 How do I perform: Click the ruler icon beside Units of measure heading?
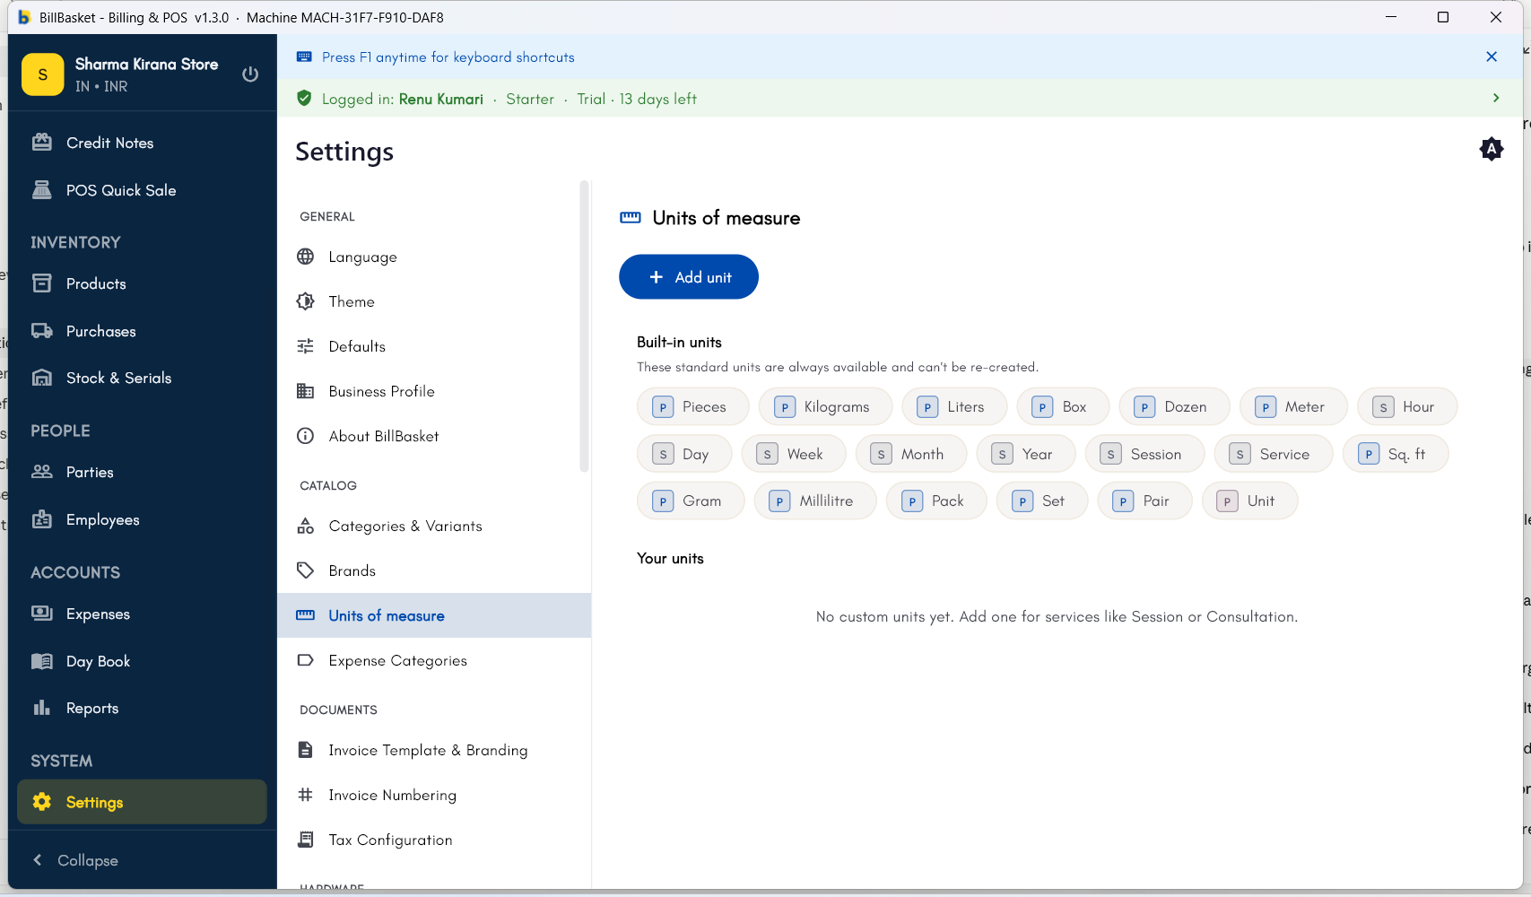click(631, 218)
